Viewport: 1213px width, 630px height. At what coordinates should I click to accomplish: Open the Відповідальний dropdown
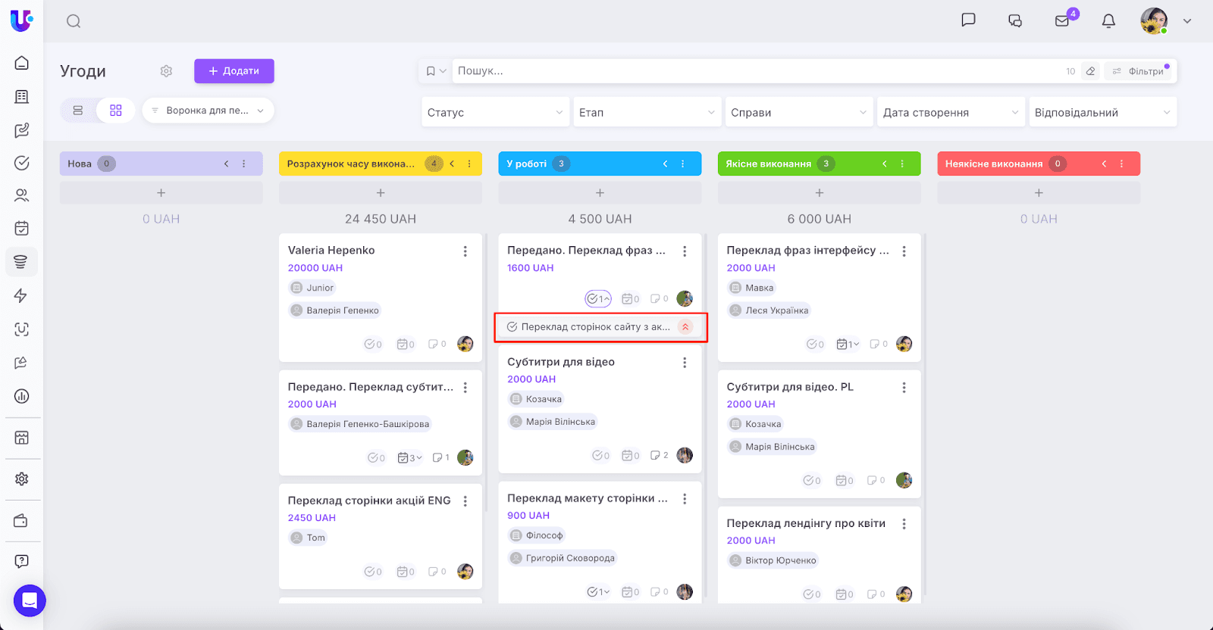tap(1102, 113)
